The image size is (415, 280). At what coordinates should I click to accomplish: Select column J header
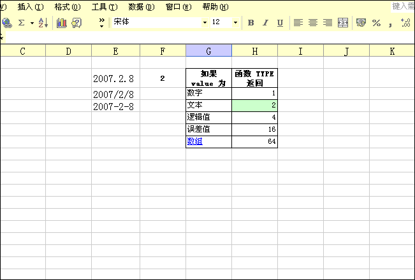tap(346, 51)
